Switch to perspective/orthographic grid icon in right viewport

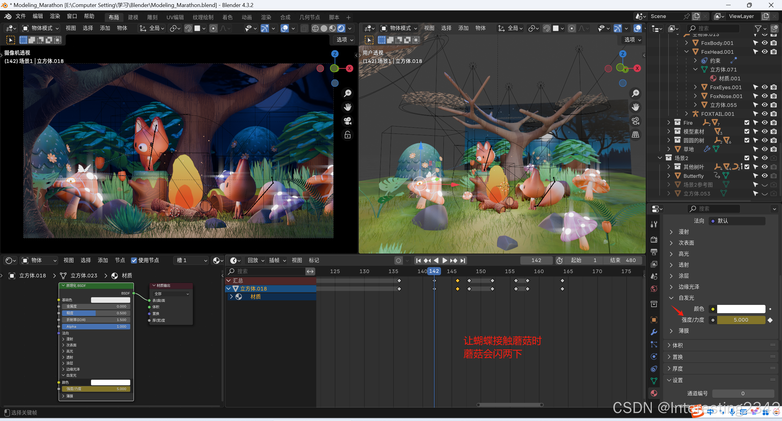(636, 135)
